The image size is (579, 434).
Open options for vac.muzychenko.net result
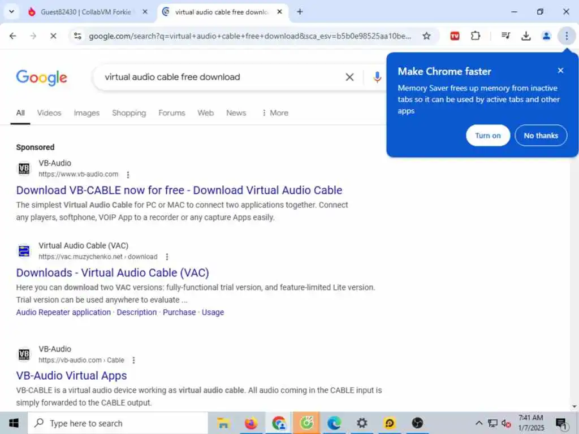[167, 257]
